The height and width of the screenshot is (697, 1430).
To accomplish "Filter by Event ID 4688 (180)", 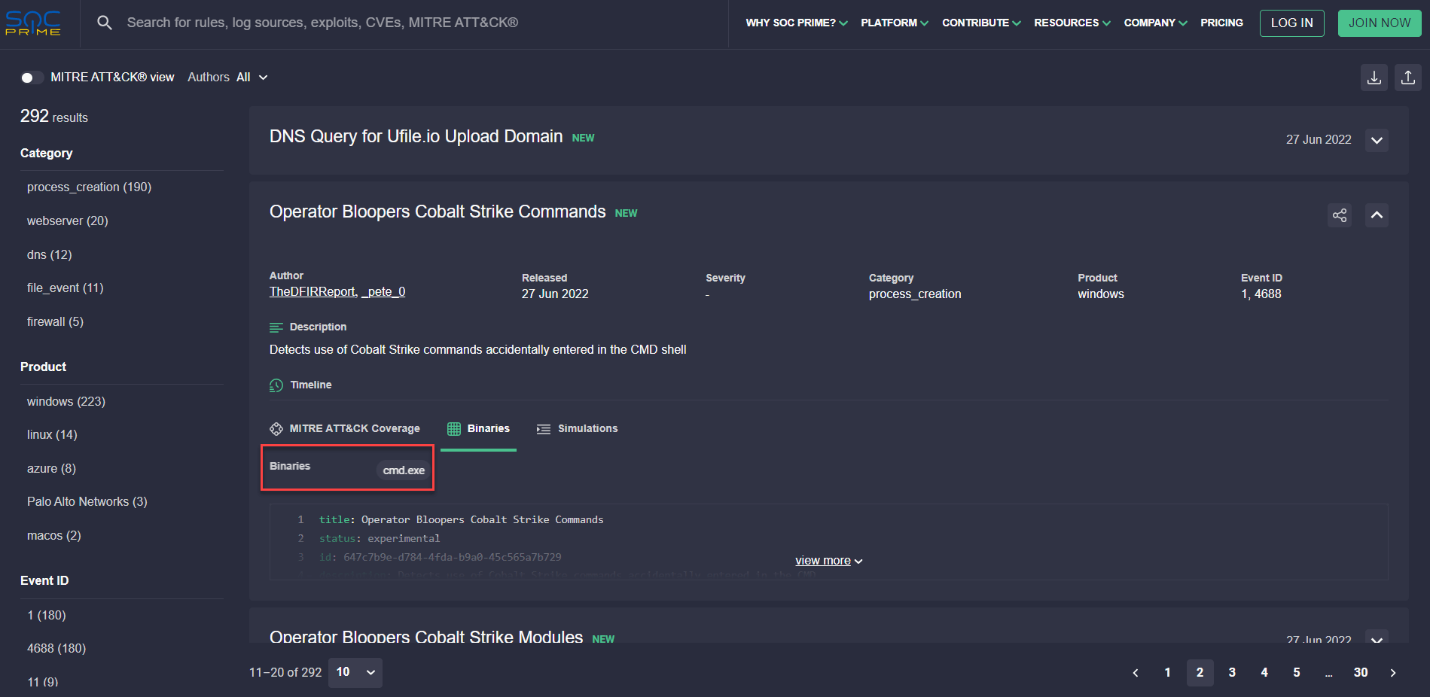I will point(56,649).
